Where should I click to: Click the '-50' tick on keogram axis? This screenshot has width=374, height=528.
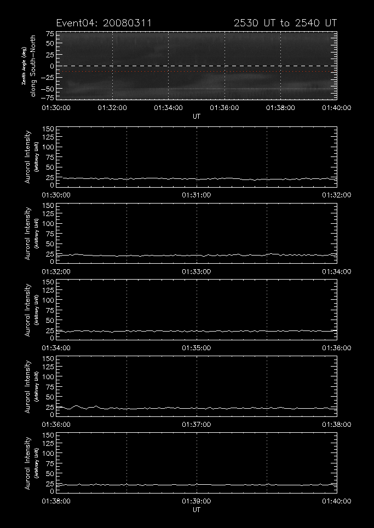pos(48,89)
